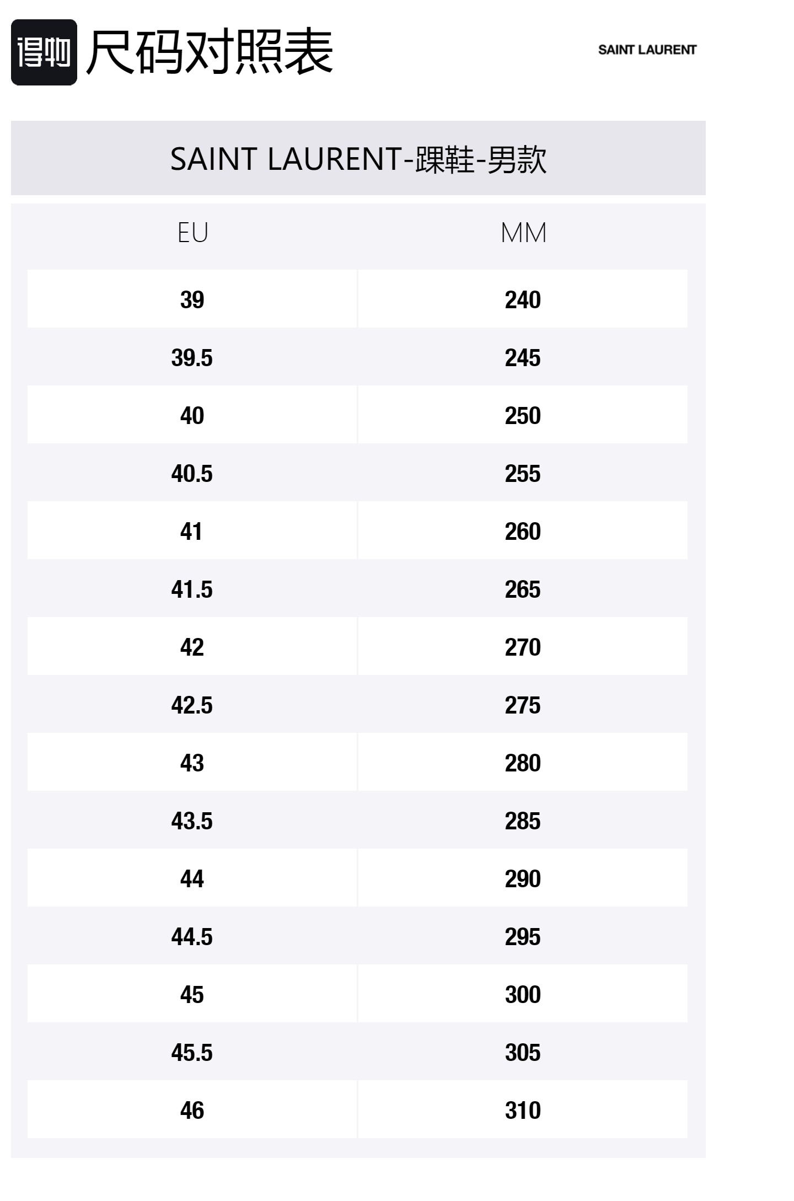Pick EU size 41.5 row label
Image resolution: width=794 pixels, height=1201 pixels.
point(192,589)
